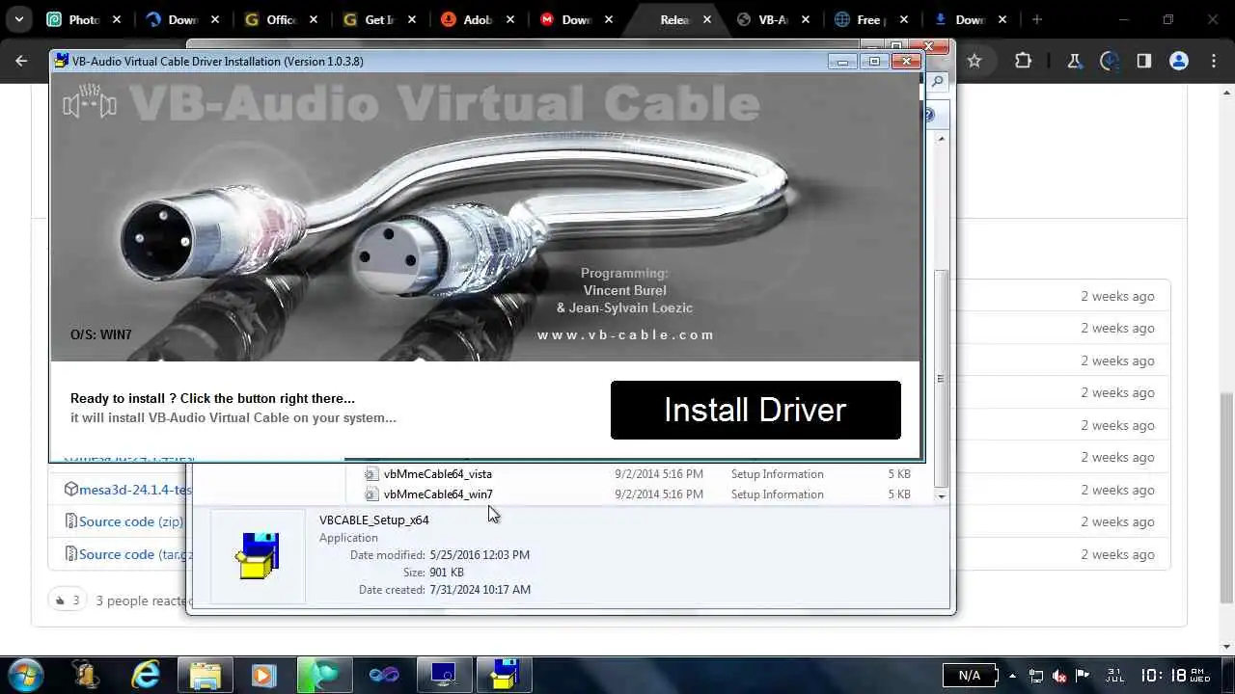The width and height of the screenshot is (1235, 694).
Task: Open new browser tab with plus button
Action: tap(1037, 19)
